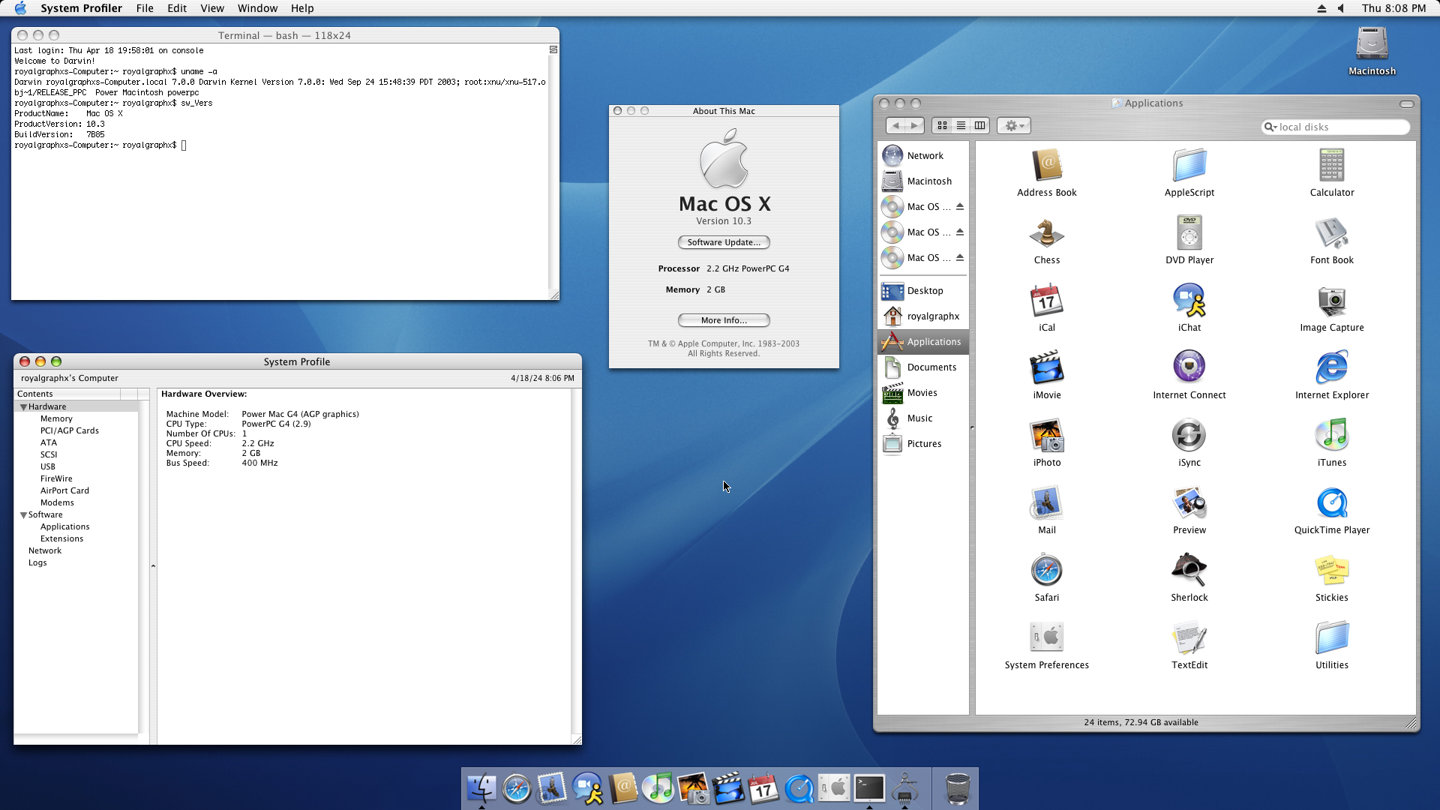Launch Terminal from the Dock

tap(869, 788)
